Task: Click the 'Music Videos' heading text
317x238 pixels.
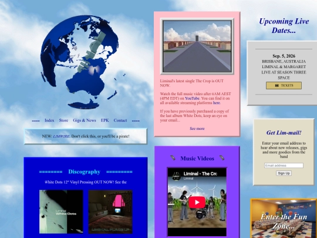Action: [197, 158]
